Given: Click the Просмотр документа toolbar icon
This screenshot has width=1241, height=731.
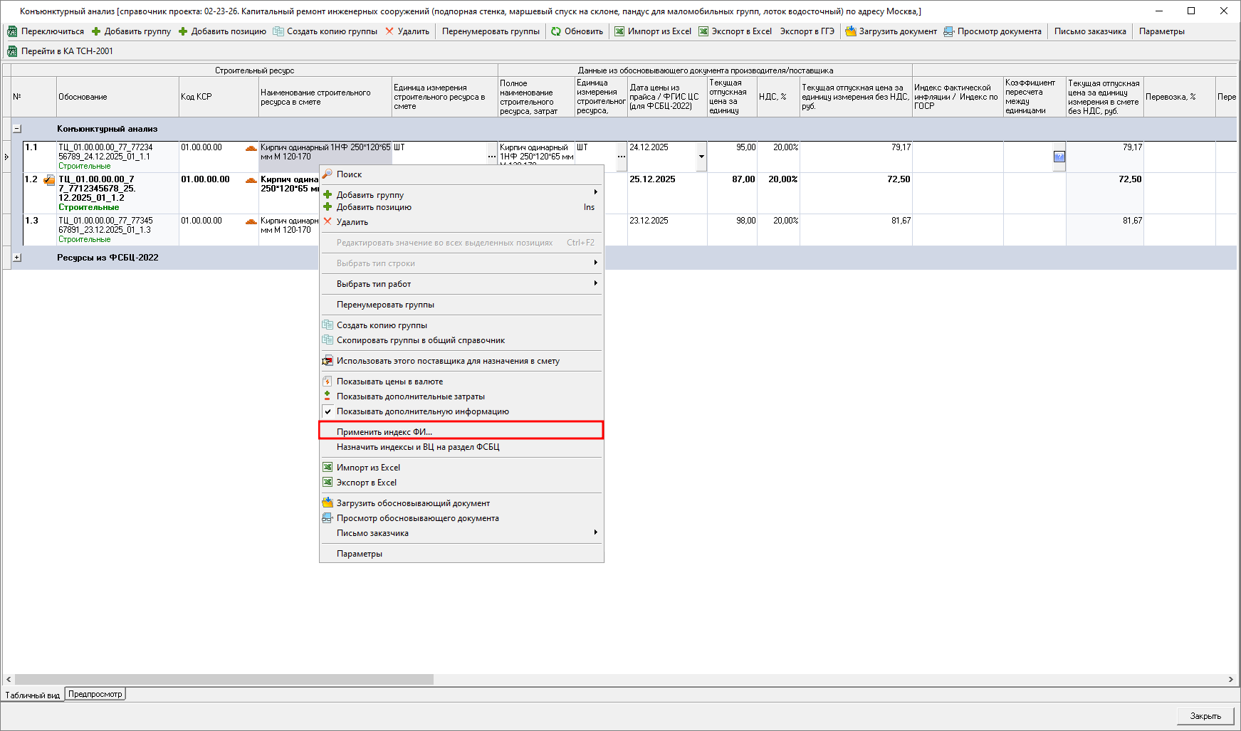Looking at the screenshot, I should 949,31.
